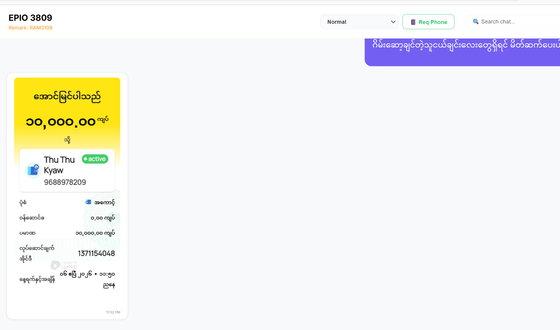This screenshot has width=560, height=330.
Task: Click the Wave receipt watermark logo
Action: (64, 265)
